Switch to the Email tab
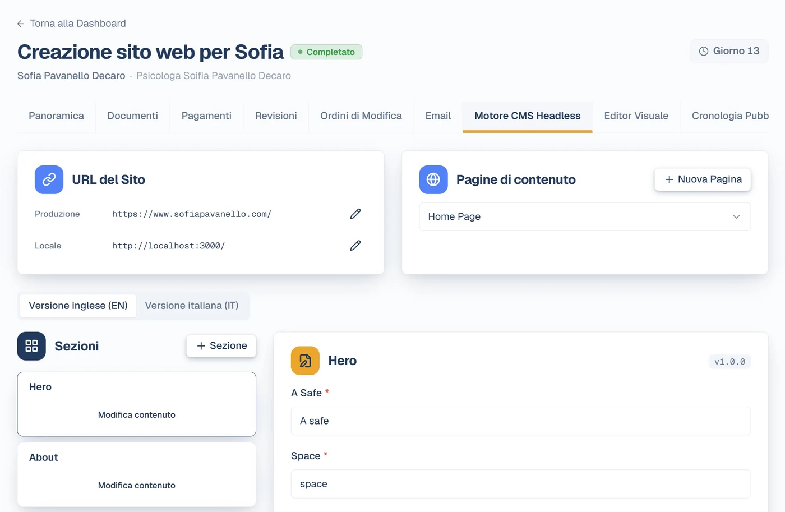This screenshot has height=512, width=785. point(438,116)
